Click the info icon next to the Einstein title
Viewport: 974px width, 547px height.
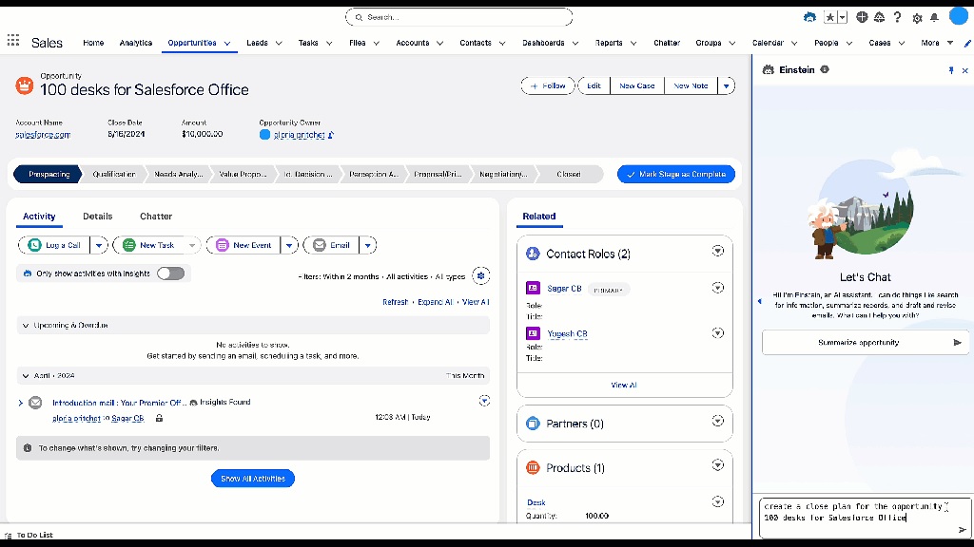pyautogui.click(x=825, y=69)
